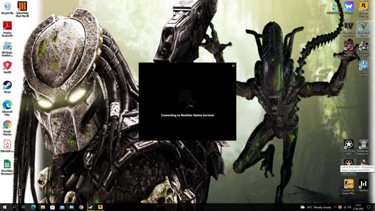Close the Rockstar Games Services connecting dialog

pyautogui.click(x=233, y=66)
